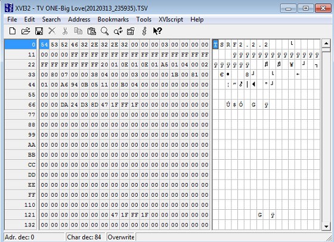The width and height of the screenshot is (334, 242).
Task: Click the scrollbar up arrow
Action: [326, 43]
